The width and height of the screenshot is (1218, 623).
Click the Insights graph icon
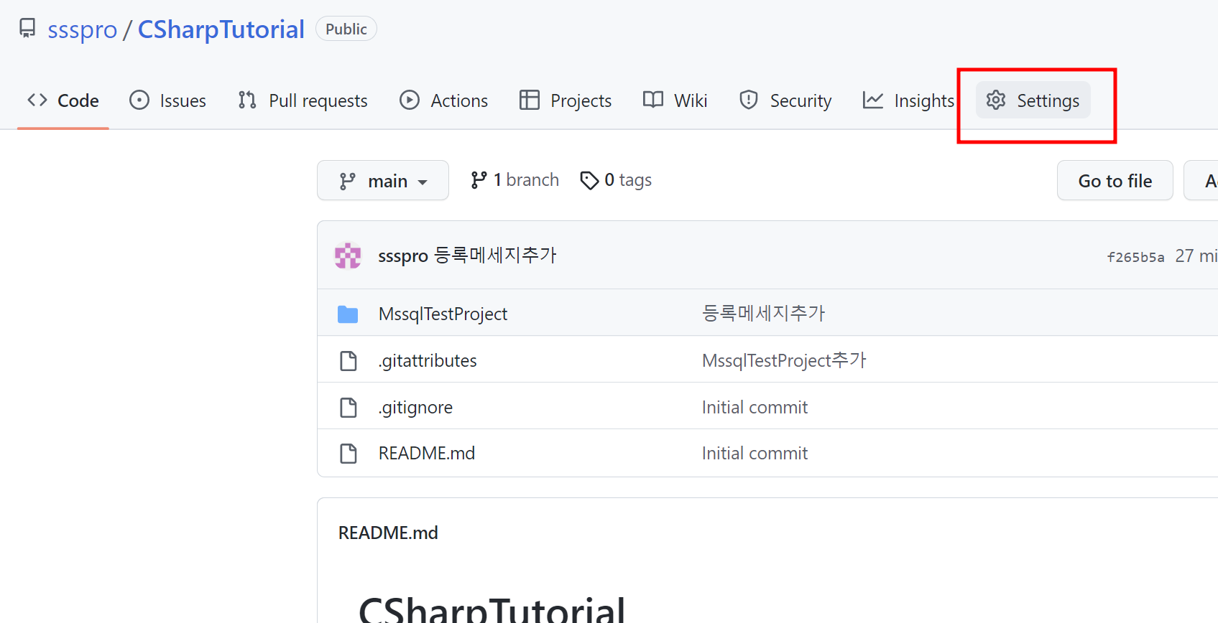(873, 100)
